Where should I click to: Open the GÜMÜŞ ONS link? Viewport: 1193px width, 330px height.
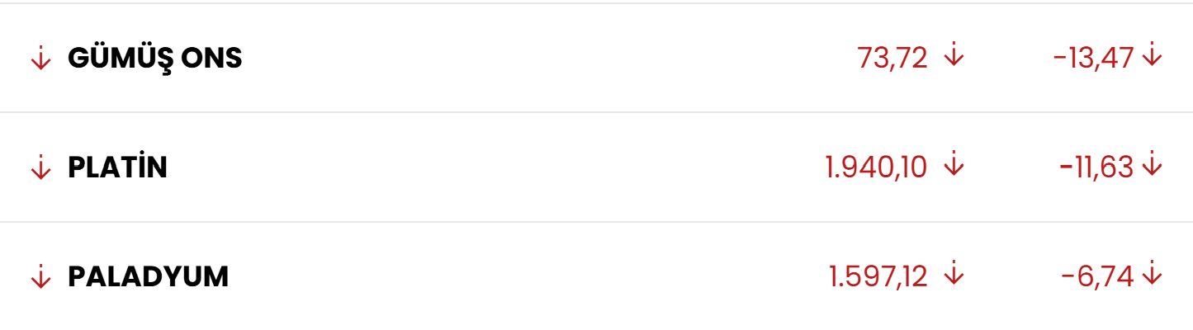[155, 59]
